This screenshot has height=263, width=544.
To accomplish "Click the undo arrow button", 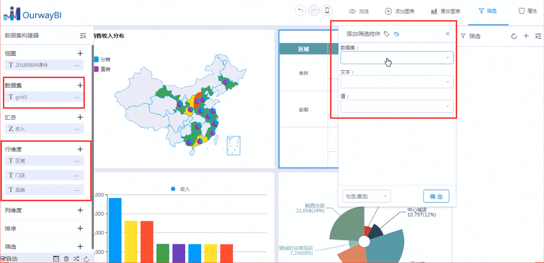I will tap(300, 11).
